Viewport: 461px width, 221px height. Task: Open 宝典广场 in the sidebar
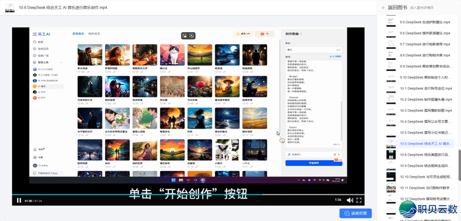pyautogui.click(x=41, y=56)
